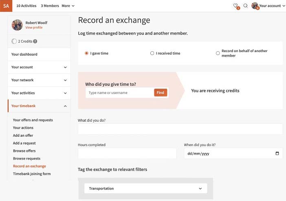Select the "I received time" option
The height and width of the screenshot is (201, 286).
tap(152, 53)
